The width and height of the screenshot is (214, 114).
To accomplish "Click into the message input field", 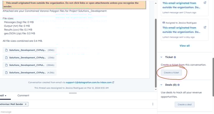I will (77, 112).
